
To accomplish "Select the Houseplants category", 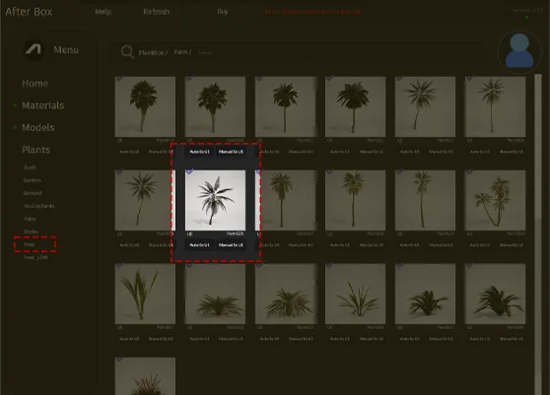I will tap(39, 206).
